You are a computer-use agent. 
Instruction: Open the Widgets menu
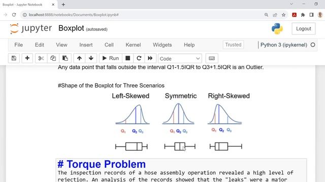(162, 45)
